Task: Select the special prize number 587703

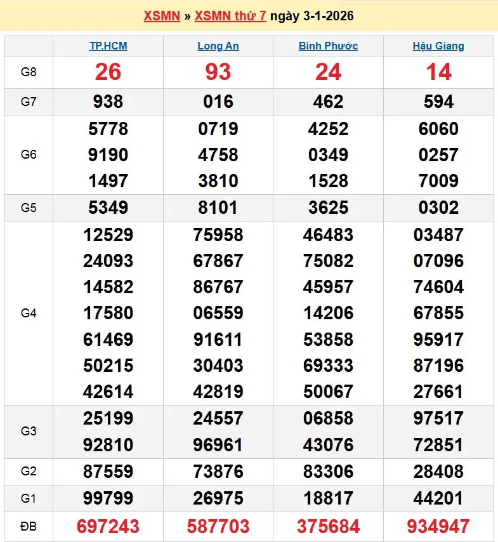Action: (218, 526)
